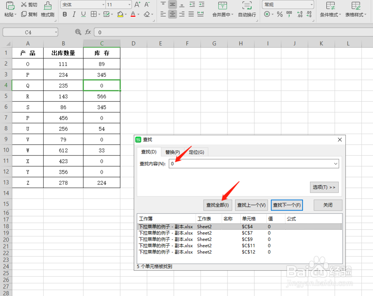Open the number format dropdown showing 常规

(x=312, y=4)
